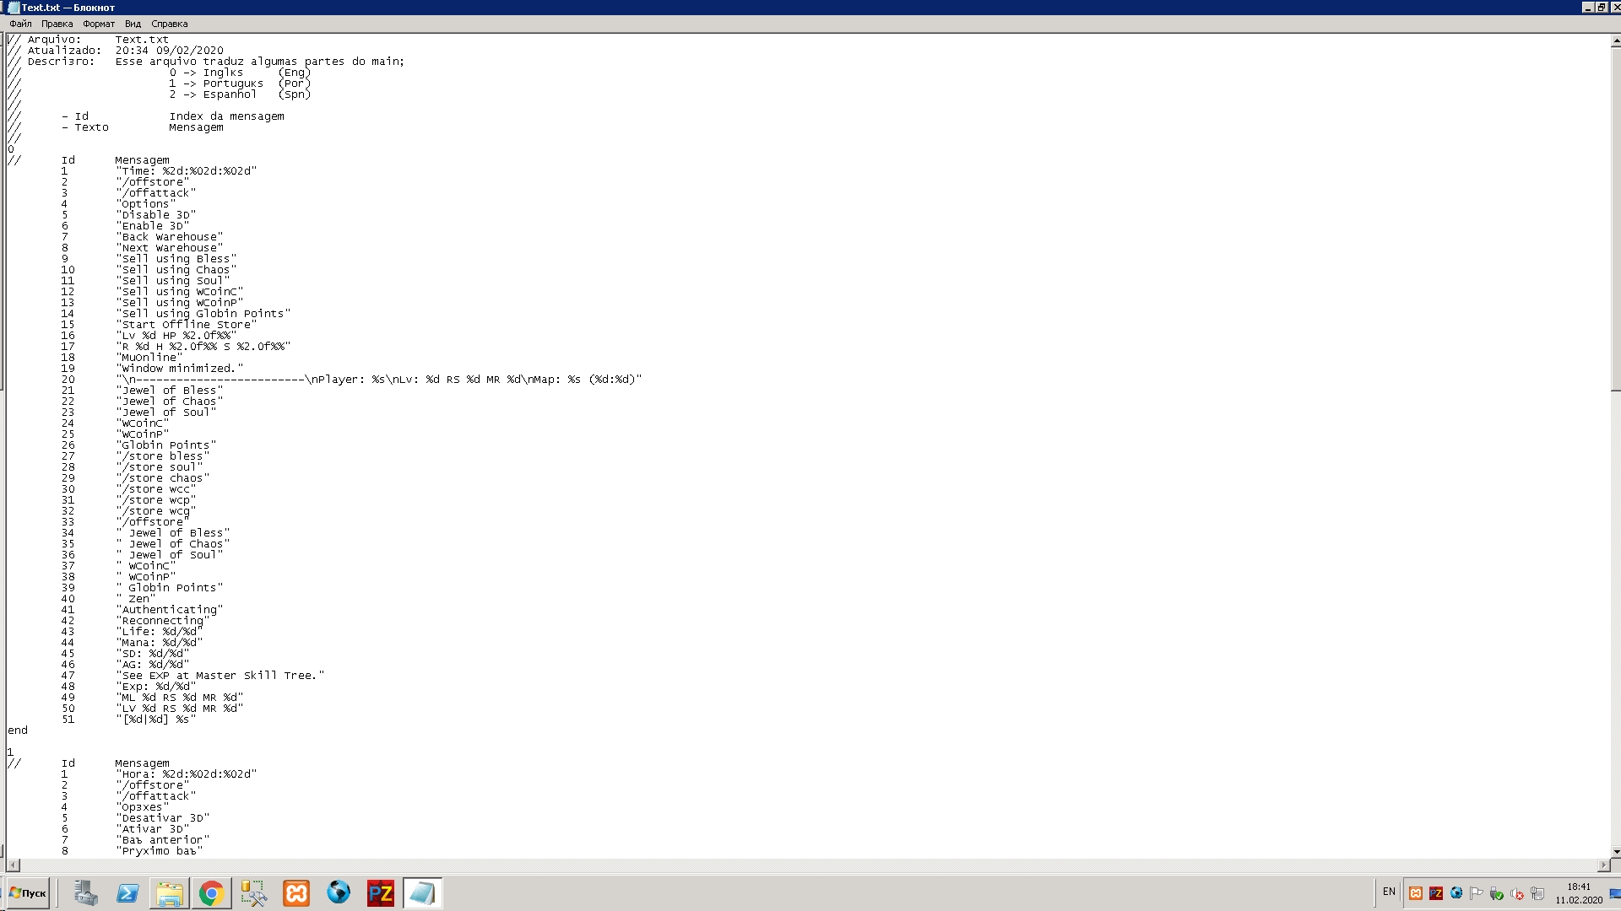Image resolution: width=1621 pixels, height=911 pixels.
Task: Click the muted volume tray icon
Action: pos(1517,893)
